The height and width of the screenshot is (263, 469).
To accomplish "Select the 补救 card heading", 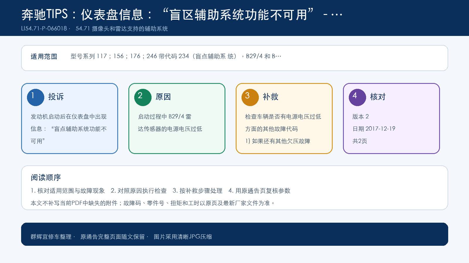I will point(271,97).
